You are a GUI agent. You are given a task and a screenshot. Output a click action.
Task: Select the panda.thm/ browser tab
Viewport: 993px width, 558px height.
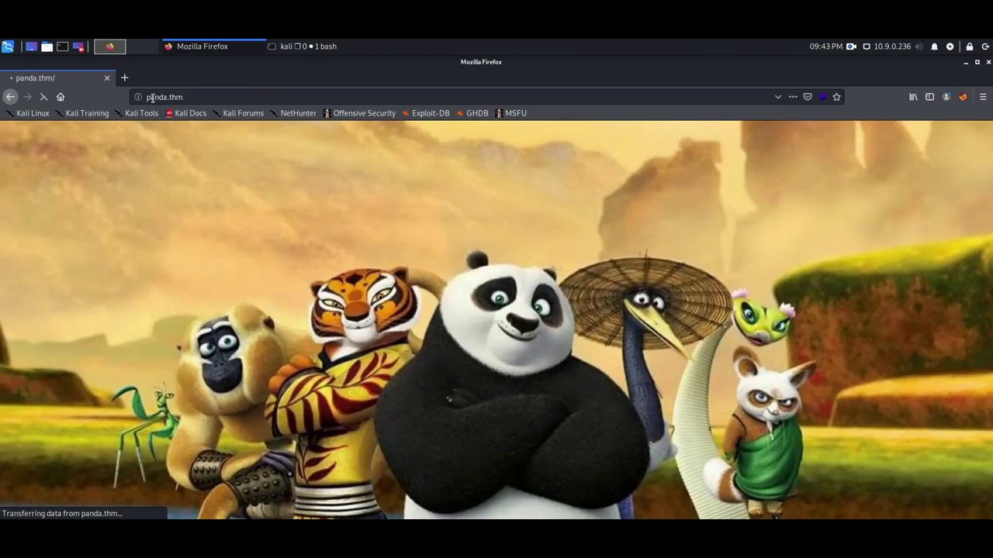[x=57, y=77]
